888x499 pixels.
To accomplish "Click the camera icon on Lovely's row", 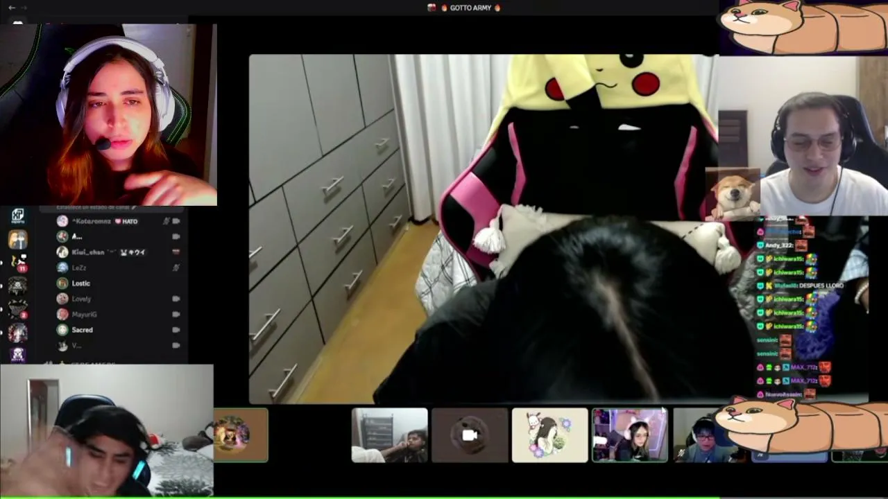I will pyautogui.click(x=176, y=299).
